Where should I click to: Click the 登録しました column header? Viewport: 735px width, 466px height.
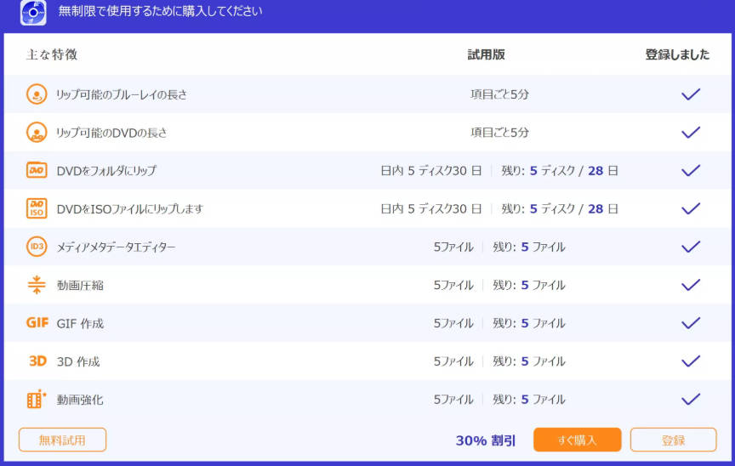[x=677, y=54]
